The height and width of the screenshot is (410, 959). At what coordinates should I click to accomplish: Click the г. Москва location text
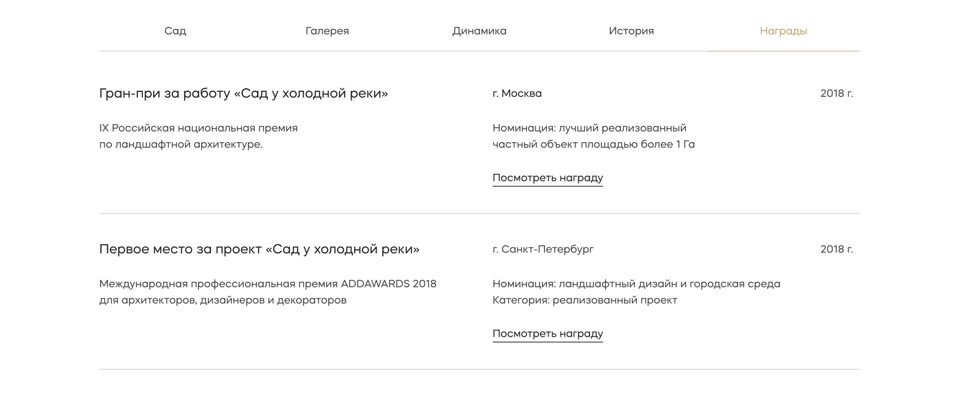click(x=517, y=93)
